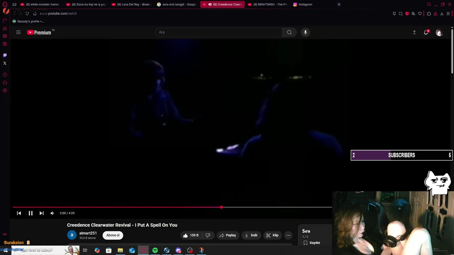Image resolution: width=454 pixels, height=255 pixels.
Task: Skip to the previous video
Action: point(19,213)
